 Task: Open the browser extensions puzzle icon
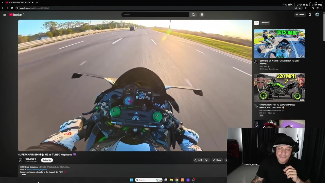click(306, 8)
